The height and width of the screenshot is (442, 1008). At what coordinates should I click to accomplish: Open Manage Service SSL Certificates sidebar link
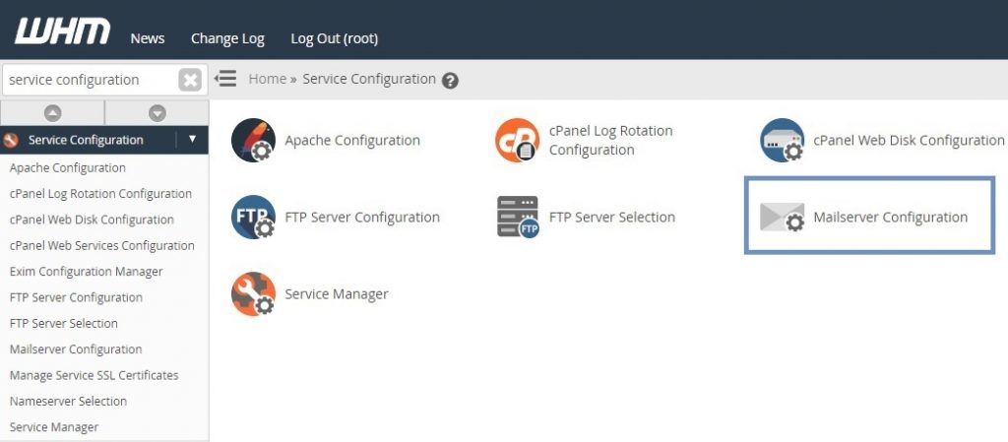[x=94, y=375]
